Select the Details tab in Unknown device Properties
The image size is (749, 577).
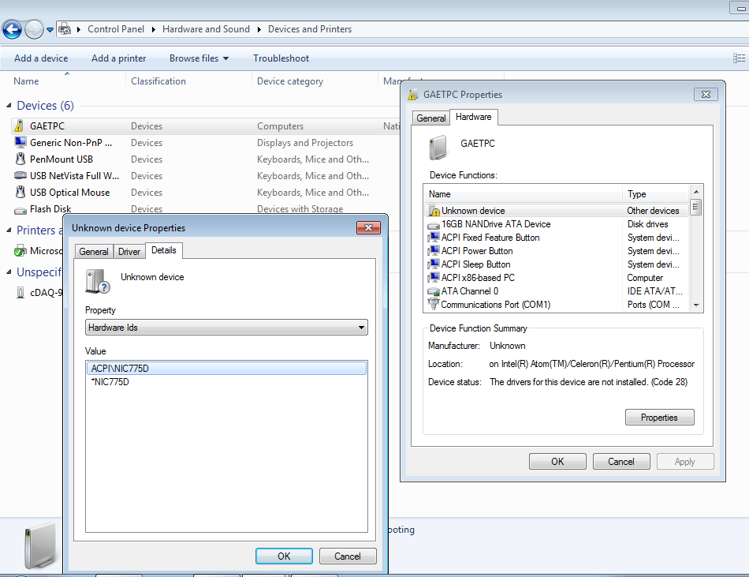(x=164, y=250)
